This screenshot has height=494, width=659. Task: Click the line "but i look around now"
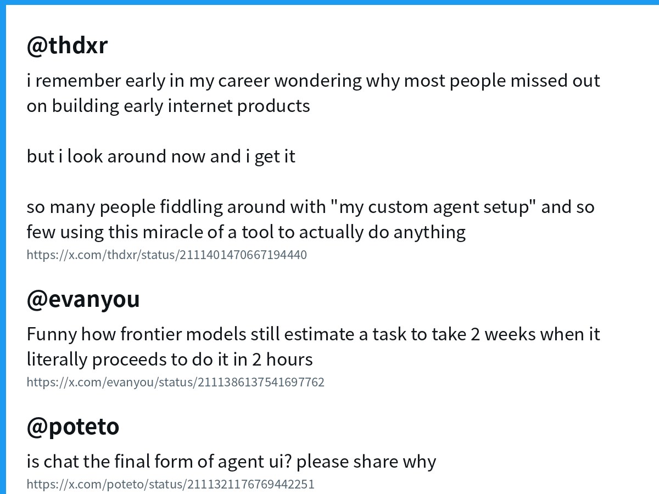pos(161,156)
